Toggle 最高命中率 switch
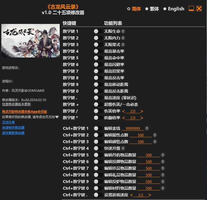 click(98, 58)
